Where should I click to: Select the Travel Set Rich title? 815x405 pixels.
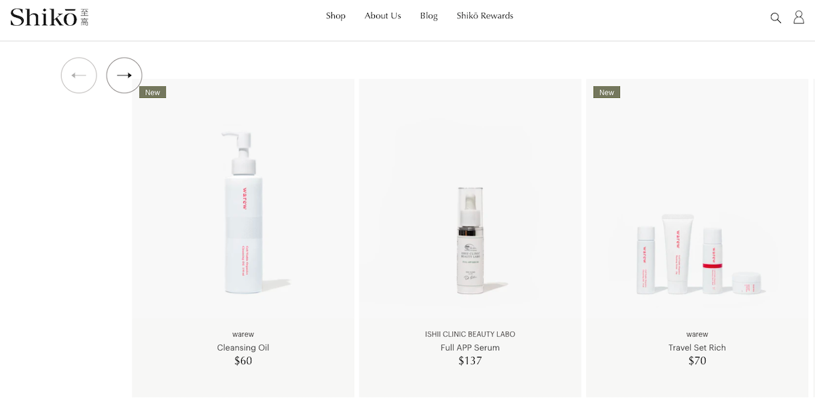[x=697, y=347]
